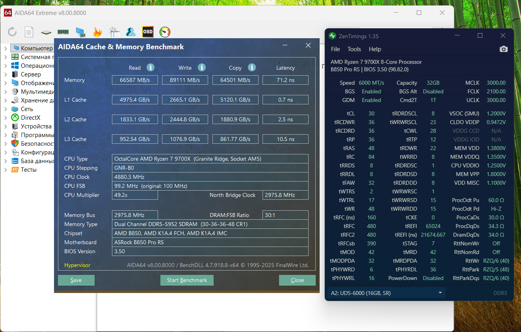Screen dimensions: 521x332
Task: Open the Report document icon
Action: tap(29, 32)
